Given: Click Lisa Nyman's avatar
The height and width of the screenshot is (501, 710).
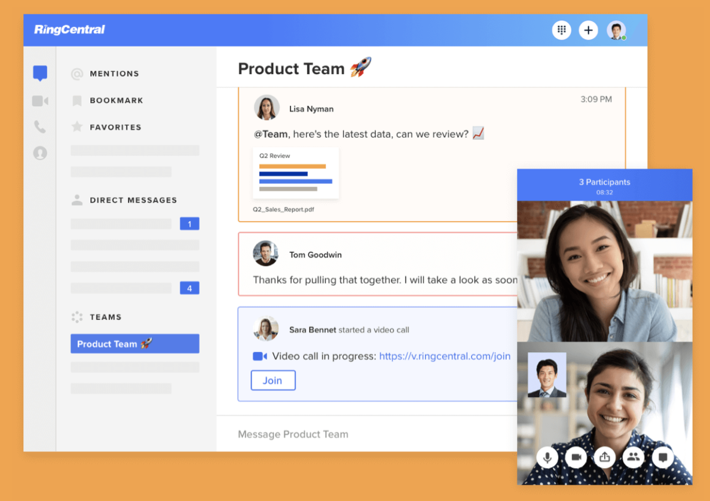Looking at the screenshot, I should pos(267,108).
